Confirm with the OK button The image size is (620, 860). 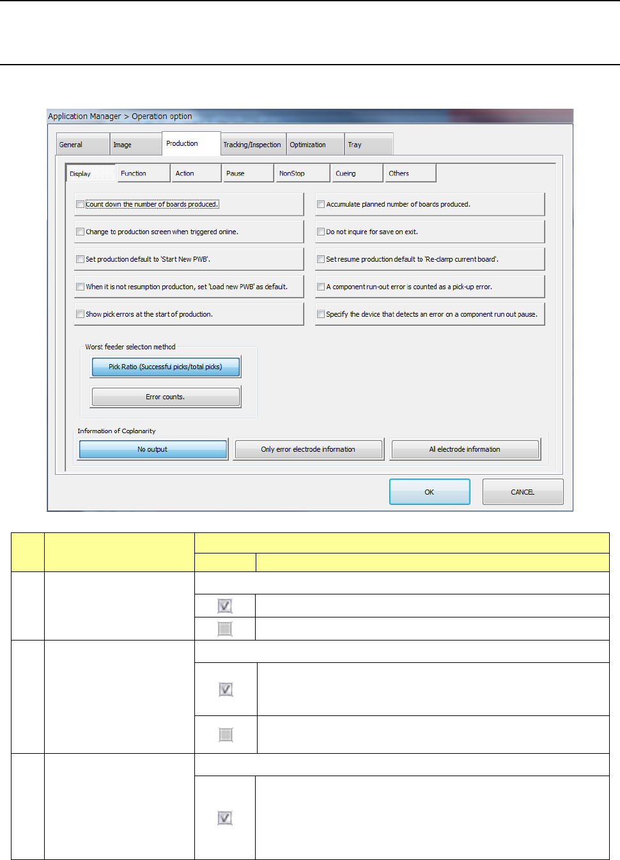click(x=430, y=492)
